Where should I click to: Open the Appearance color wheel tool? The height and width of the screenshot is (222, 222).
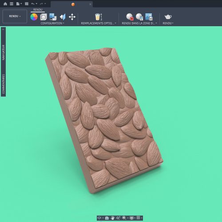pos(34,17)
